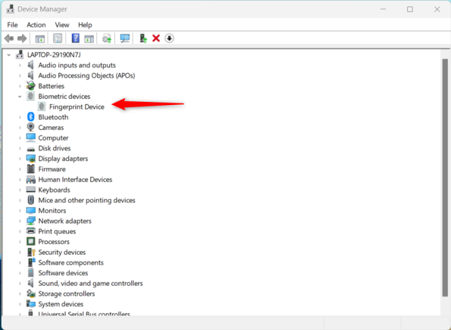Click the Forward arrow toolbar icon
The width and height of the screenshot is (451, 330).
pos(22,38)
